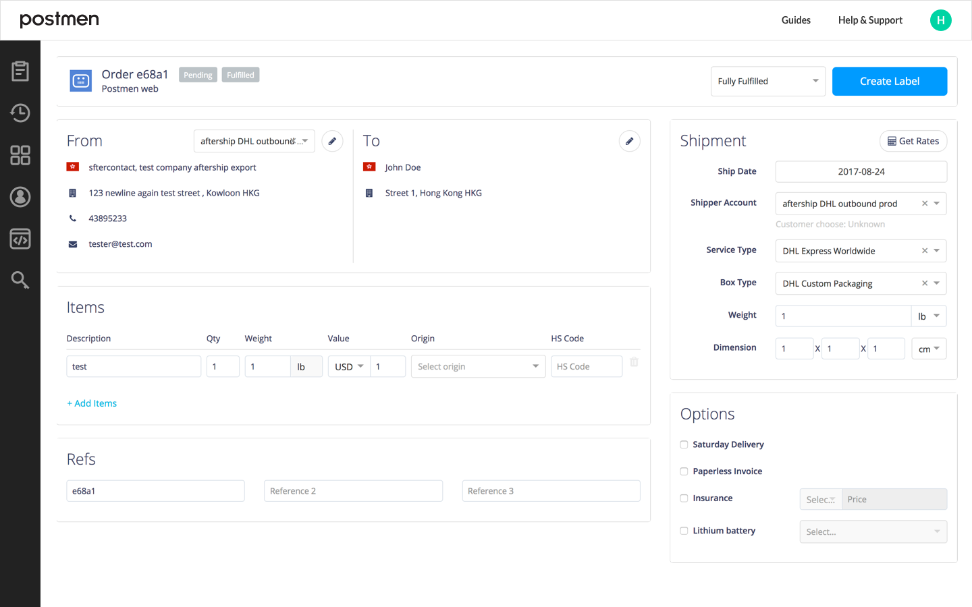Open the green H user avatar
The image size is (972, 607).
tap(940, 20)
